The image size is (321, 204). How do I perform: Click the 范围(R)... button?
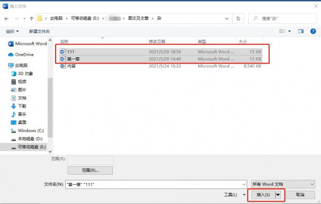point(90,170)
